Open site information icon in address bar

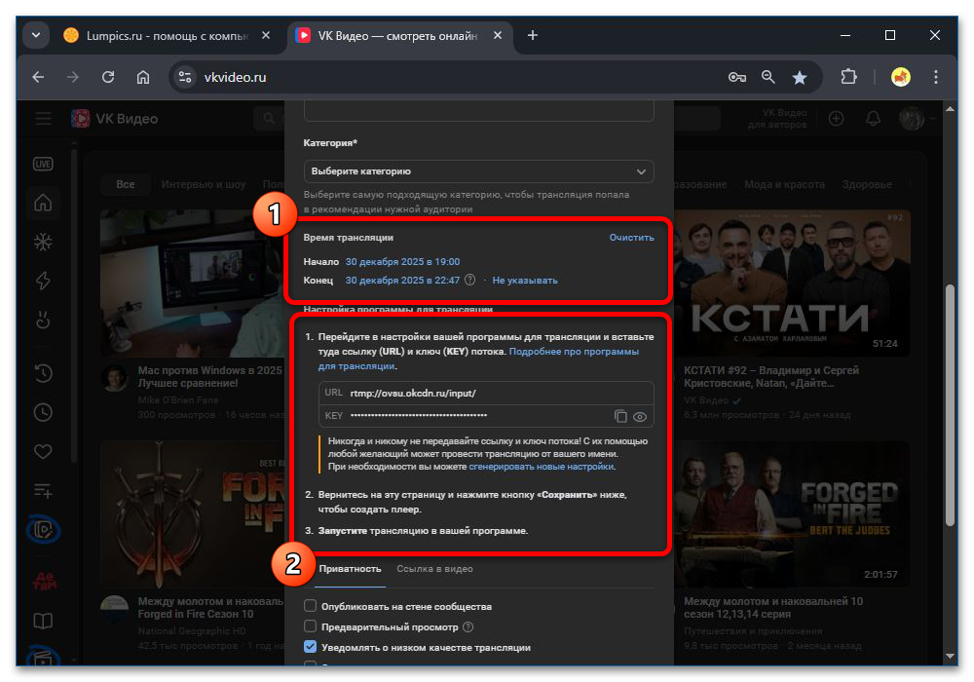[184, 77]
